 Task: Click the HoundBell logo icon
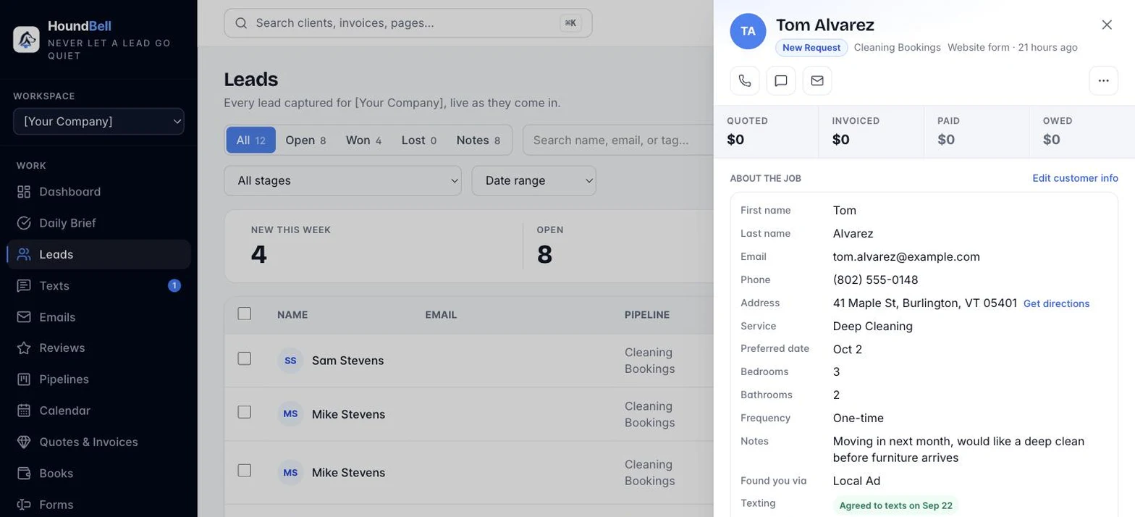pyautogui.click(x=26, y=39)
